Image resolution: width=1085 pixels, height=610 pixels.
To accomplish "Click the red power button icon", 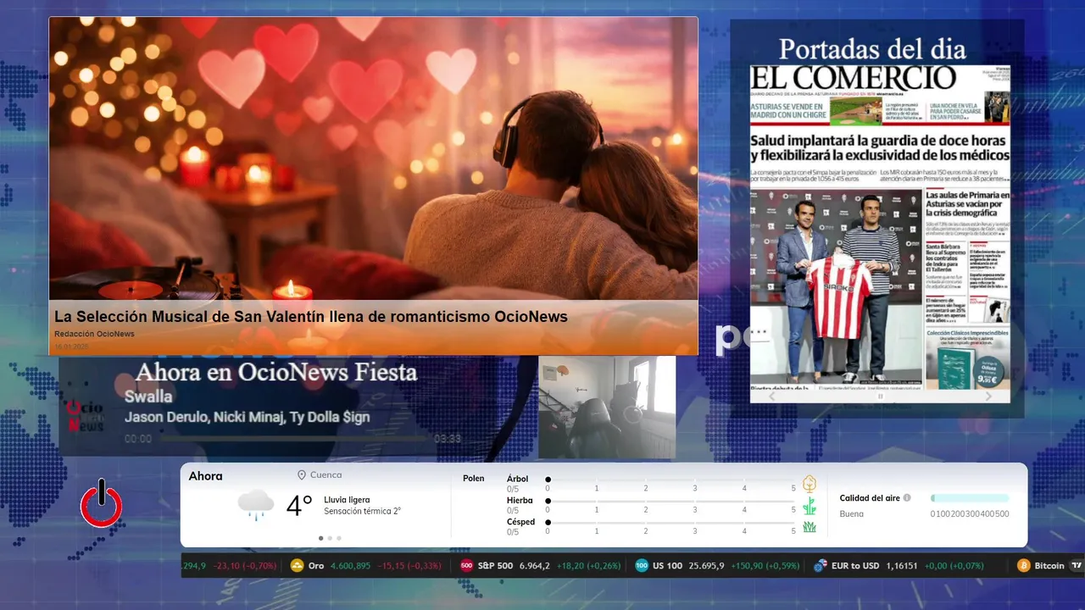I will tap(102, 504).
